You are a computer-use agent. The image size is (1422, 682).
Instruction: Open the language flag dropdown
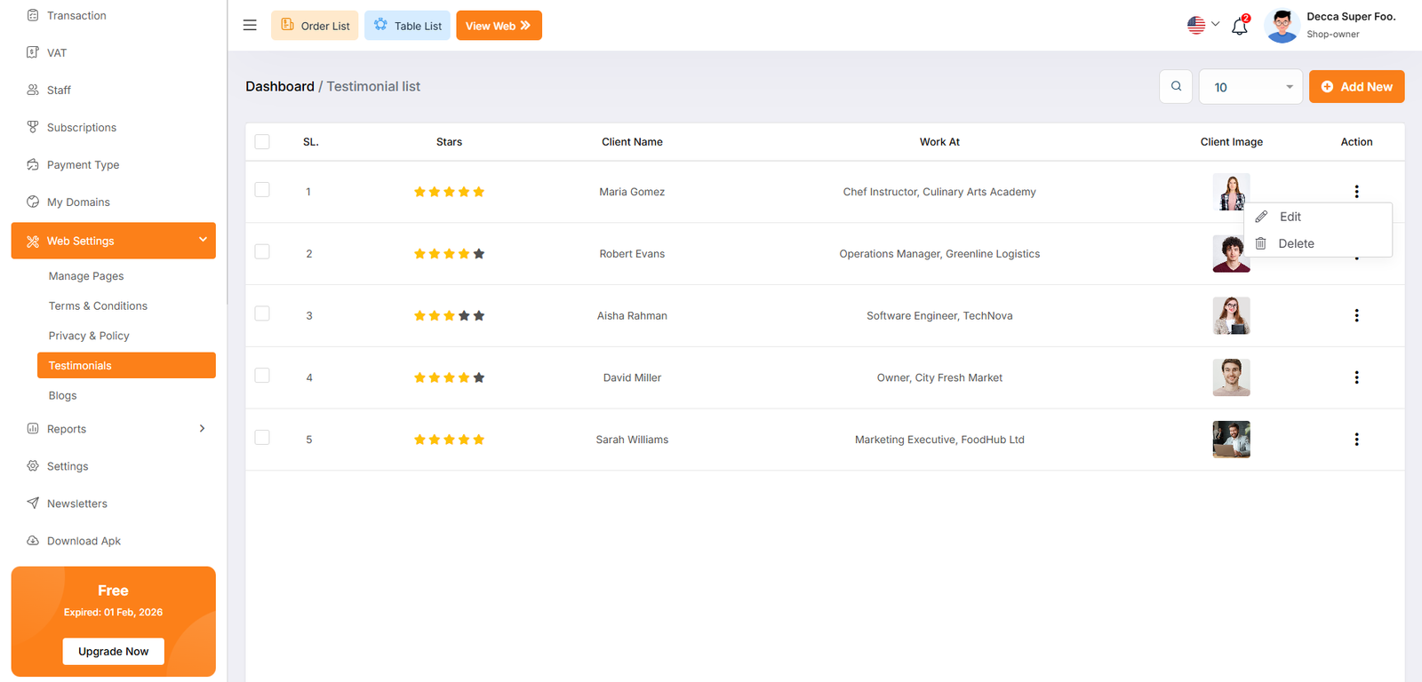[x=1203, y=25]
